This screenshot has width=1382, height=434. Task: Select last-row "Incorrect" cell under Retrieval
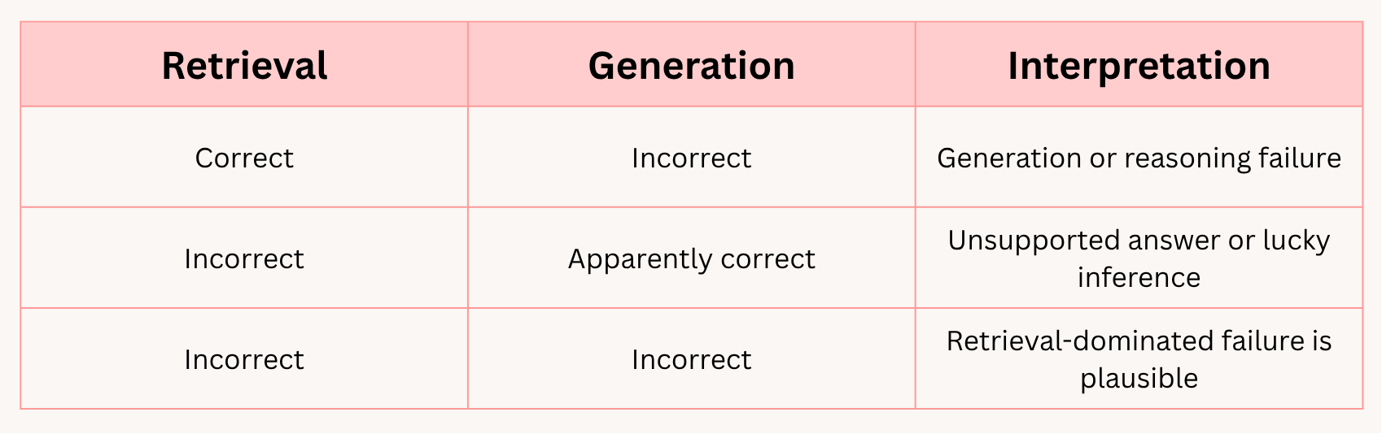[244, 358]
